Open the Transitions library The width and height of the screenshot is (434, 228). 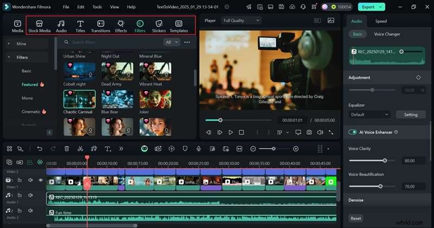[100, 26]
